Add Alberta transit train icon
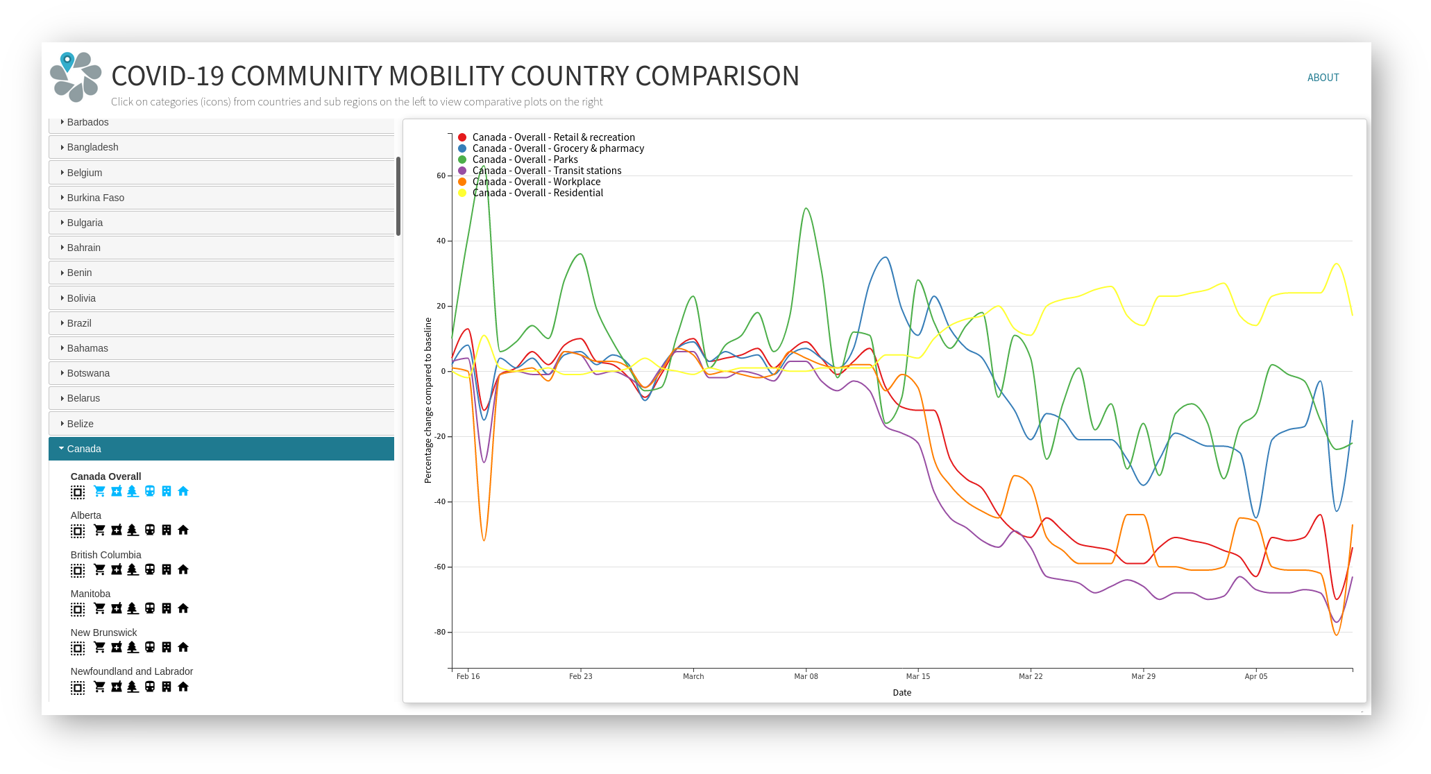Viewport: 1431px width, 774px height. point(150,530)
